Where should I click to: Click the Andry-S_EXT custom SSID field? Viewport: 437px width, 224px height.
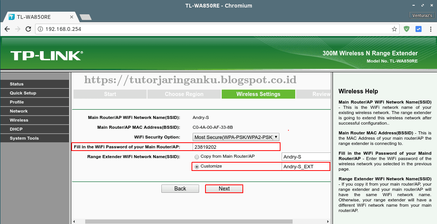[305, 166]
